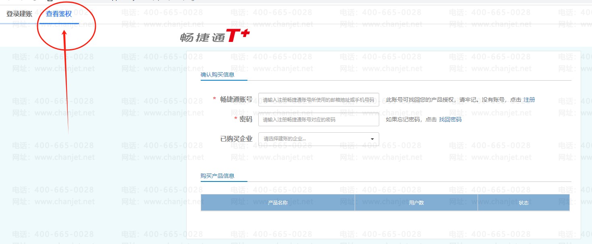Focus the 密码 password field
The height and width of the screenshot is (244, 592).
[x=319, y=119]
